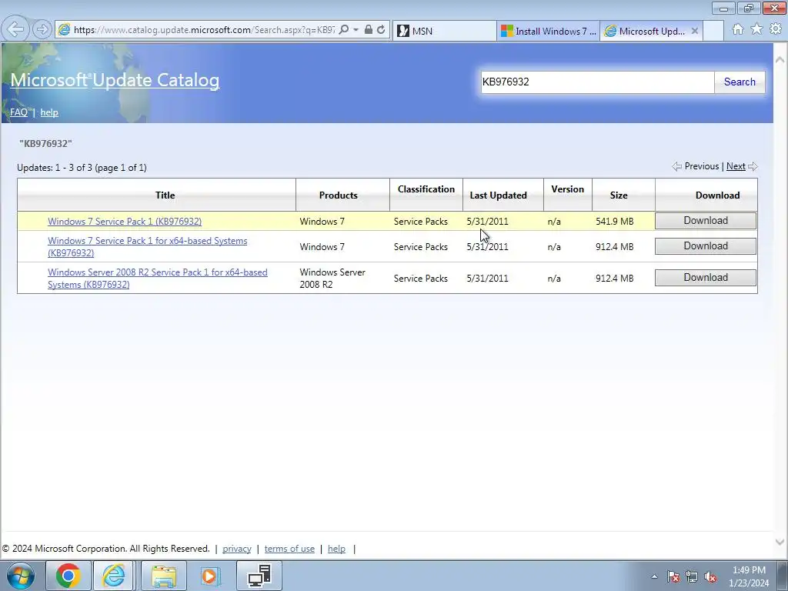Screen dimensions: 788x591
Task: Click the lock security icon in address bar
Action: pyautogui.click(x=369, y=30)
